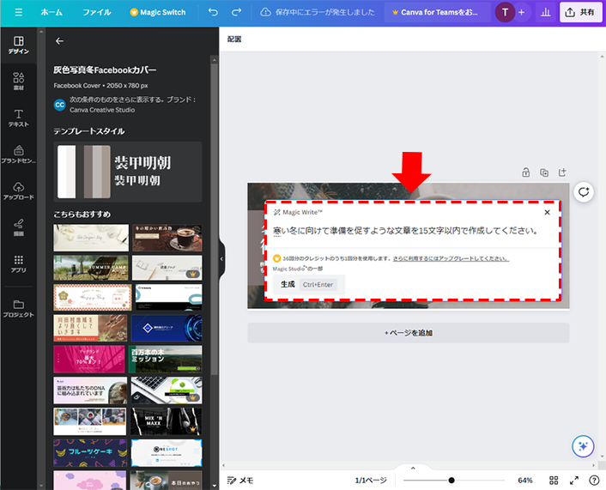Click the 生成 generate button

(309, 284)
